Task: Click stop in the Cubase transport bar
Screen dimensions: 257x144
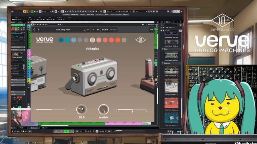Action: click(x=61, y=131)
